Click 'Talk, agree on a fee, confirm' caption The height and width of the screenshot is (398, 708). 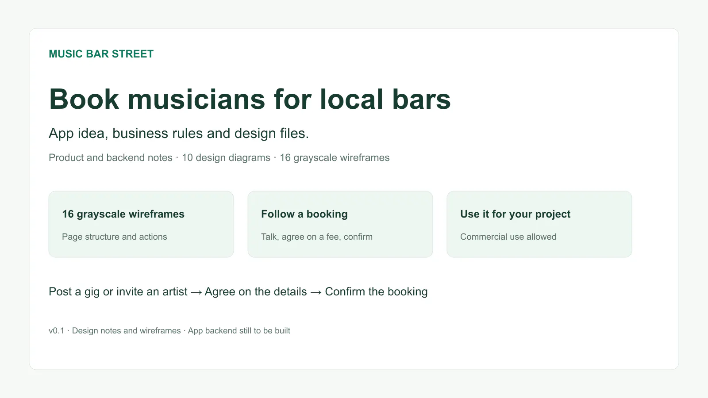tap(317, 237)
